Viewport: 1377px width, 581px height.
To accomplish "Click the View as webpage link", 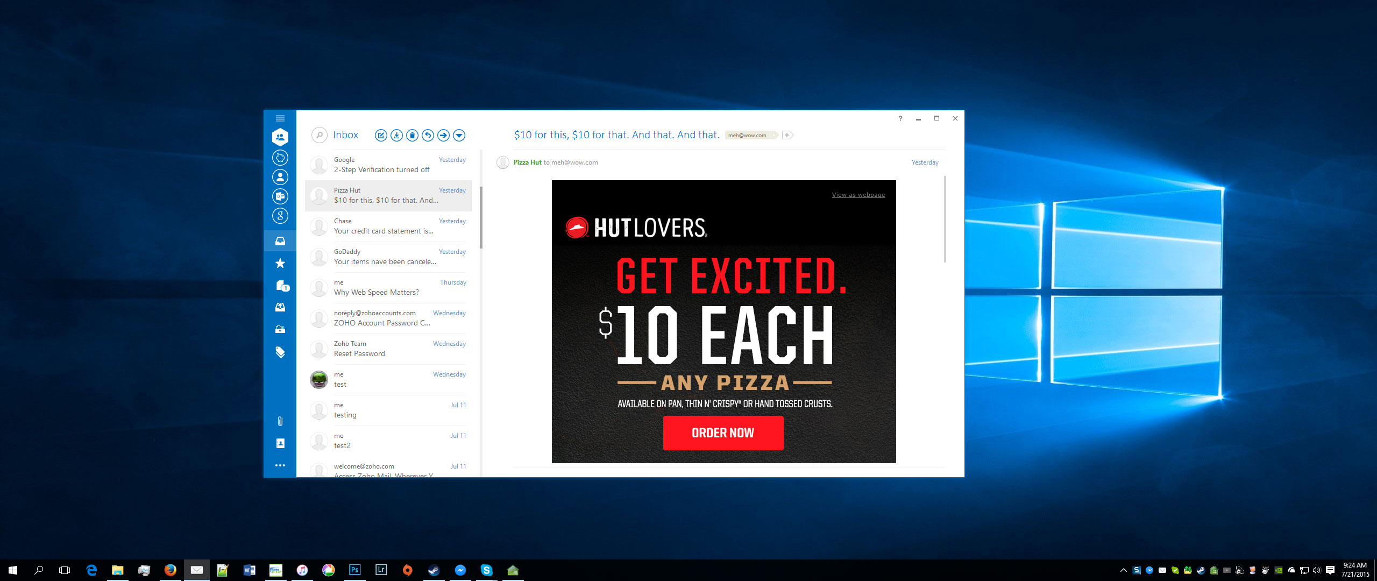I will pos(858,195).
